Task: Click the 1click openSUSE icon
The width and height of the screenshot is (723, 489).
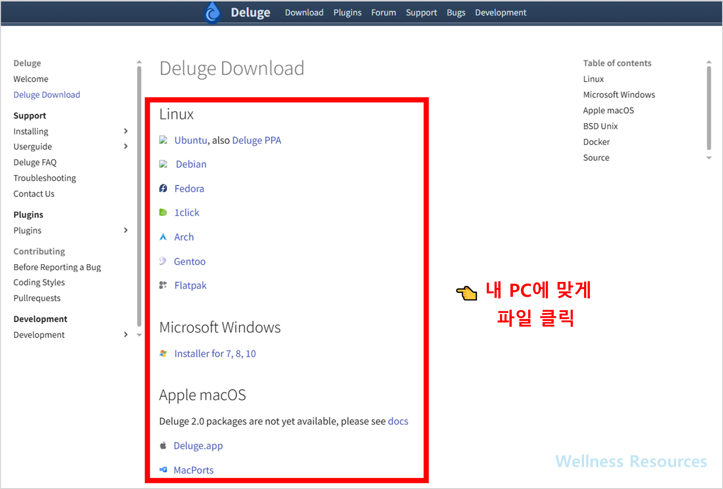Action: pyautogui.click(x=163, y=212)
